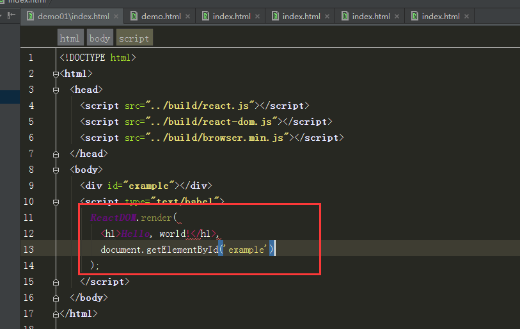This screenshot has width=520, height=329.
Task: Click the render method call text
Action: click(156, 218)
